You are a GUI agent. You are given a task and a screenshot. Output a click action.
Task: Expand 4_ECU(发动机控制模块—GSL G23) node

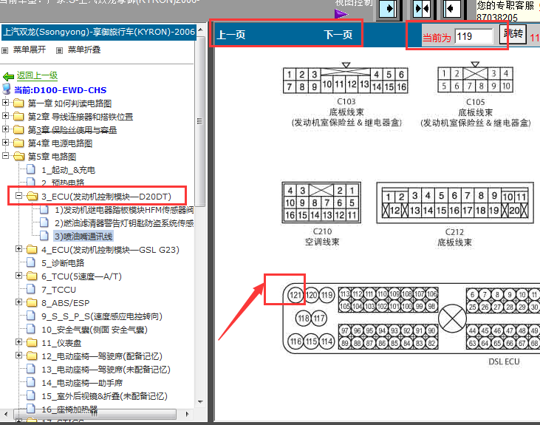[19, 249]
